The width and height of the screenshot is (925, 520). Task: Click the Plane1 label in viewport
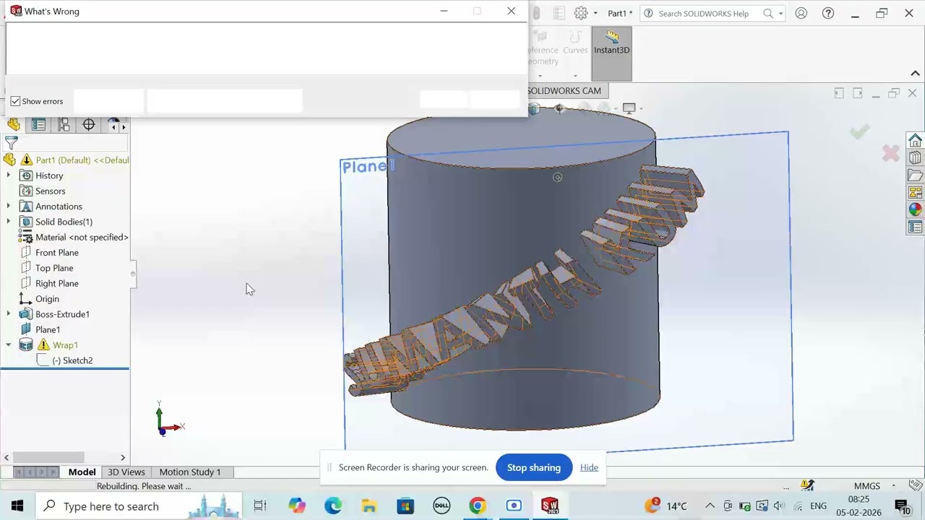tap(368, 167)
